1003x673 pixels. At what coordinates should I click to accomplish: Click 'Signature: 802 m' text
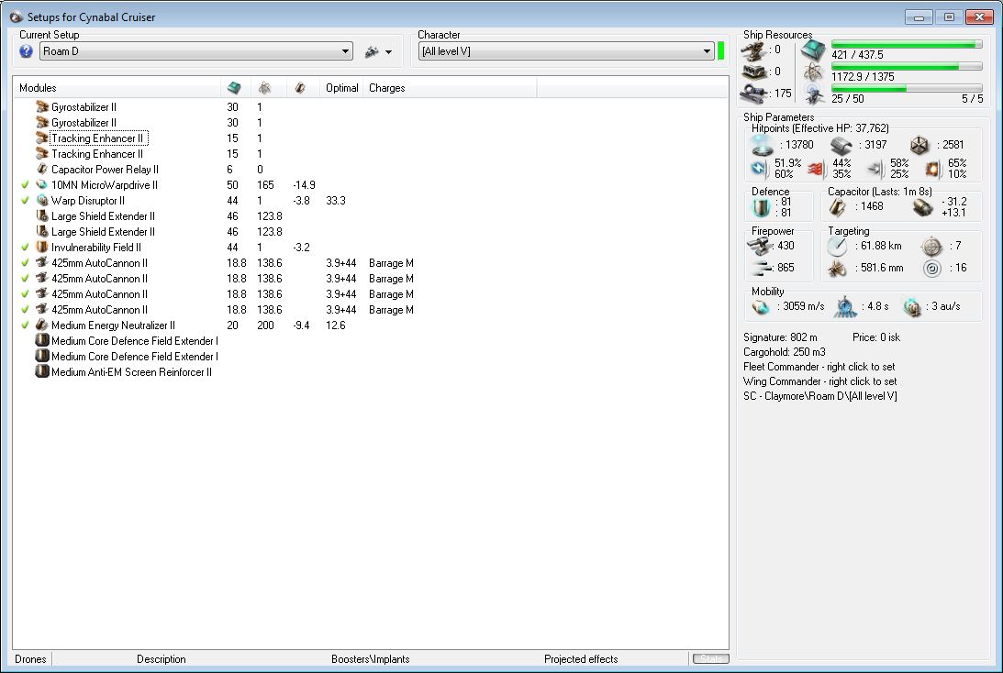pyautogui.click(x=780, y=337)
